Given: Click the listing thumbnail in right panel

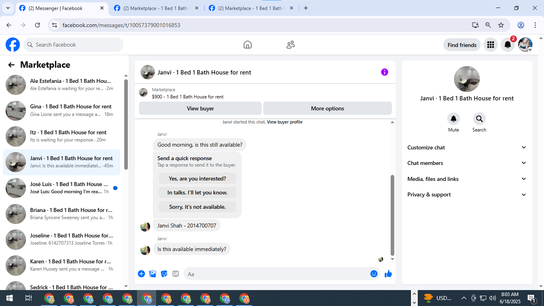Looking at the screenshot, I should 467,79.
